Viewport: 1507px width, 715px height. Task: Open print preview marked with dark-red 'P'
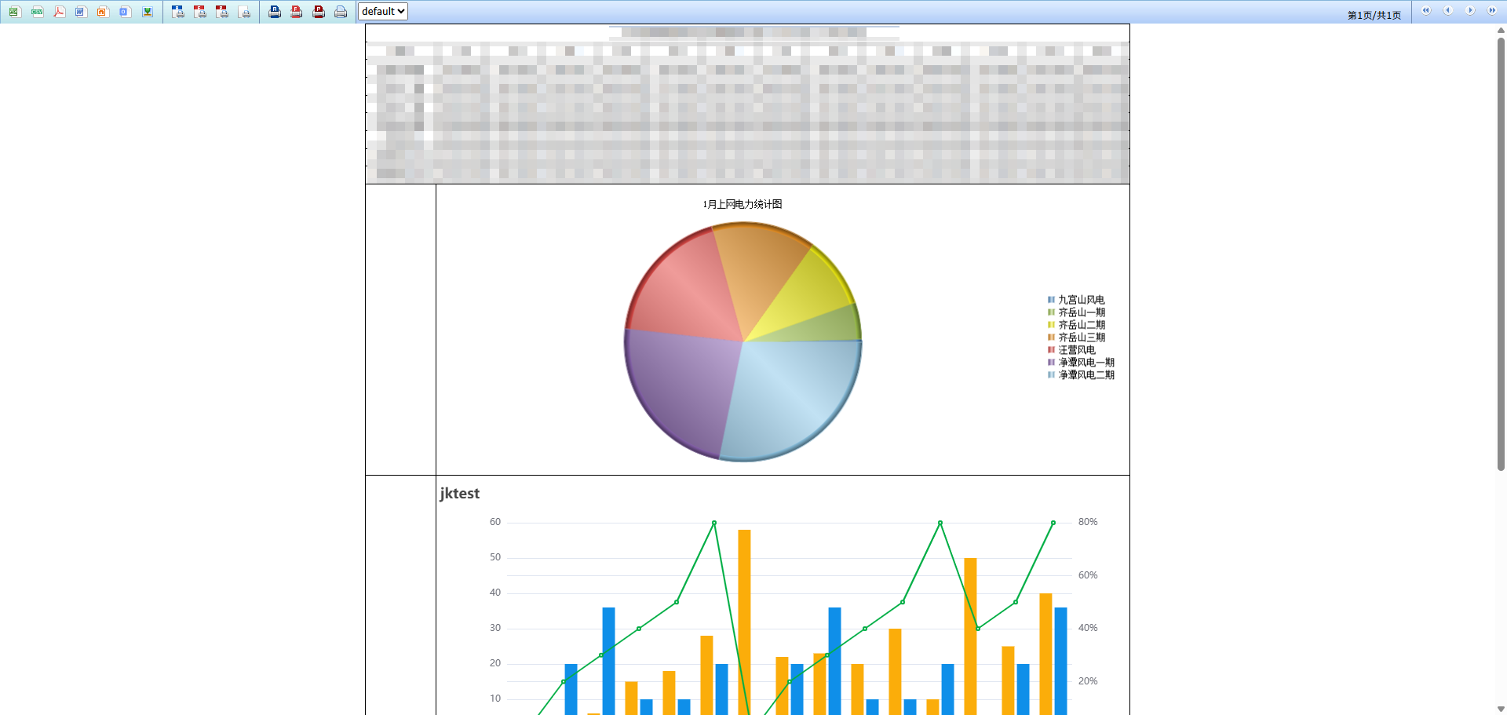point(222,12)
